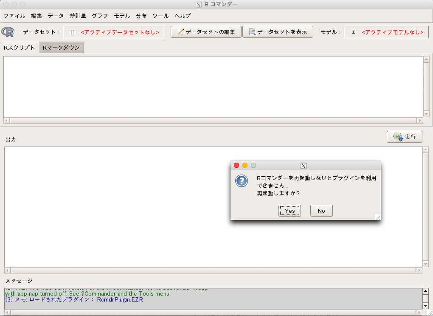Screen dimensions: 433x316
Task: Click the question mark icon in dialog
Action: tap(242, 181)
